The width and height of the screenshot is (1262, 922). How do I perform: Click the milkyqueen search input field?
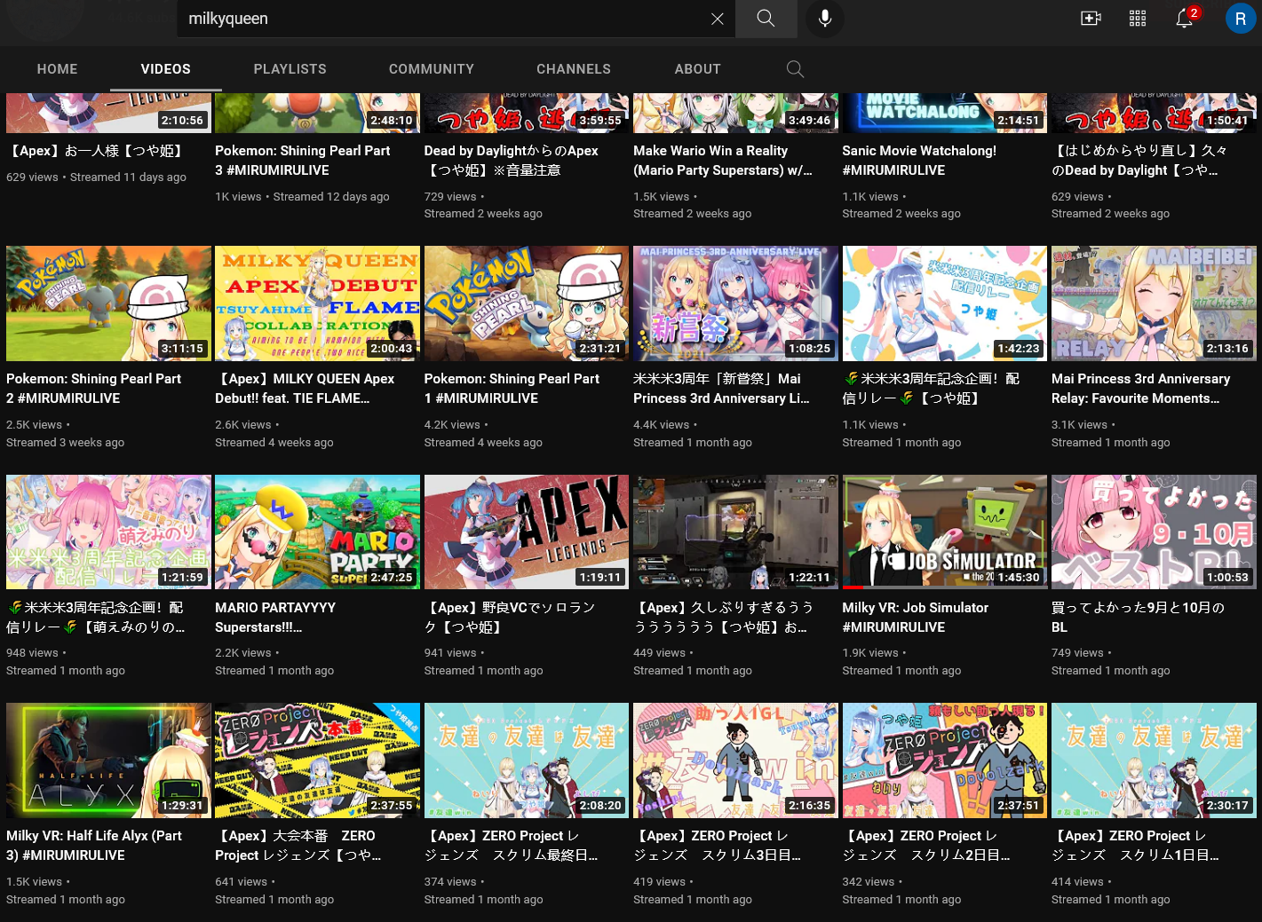click(444, 19)
